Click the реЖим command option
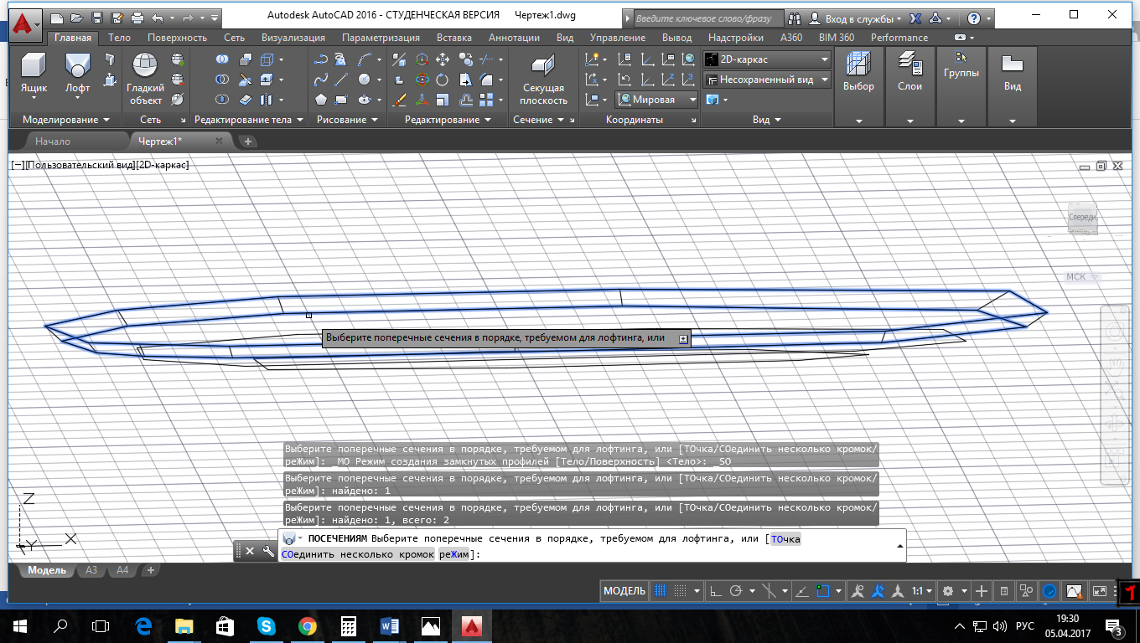The height and width of the screenshot is (643, 1140). tap(455, 554)
